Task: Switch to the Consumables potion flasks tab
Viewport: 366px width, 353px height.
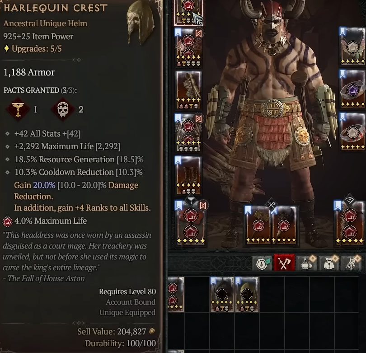Action: (306, 263)
